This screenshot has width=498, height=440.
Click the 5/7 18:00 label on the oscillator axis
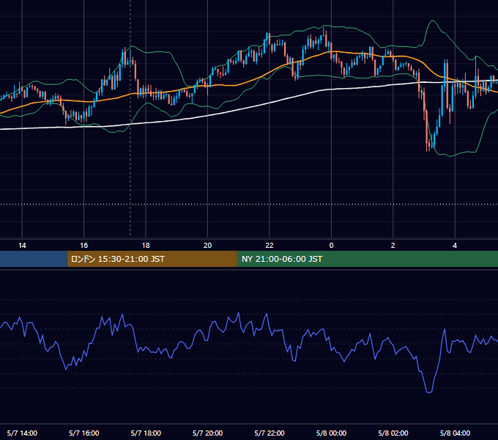pyautogui.click(x=146, y=433)
